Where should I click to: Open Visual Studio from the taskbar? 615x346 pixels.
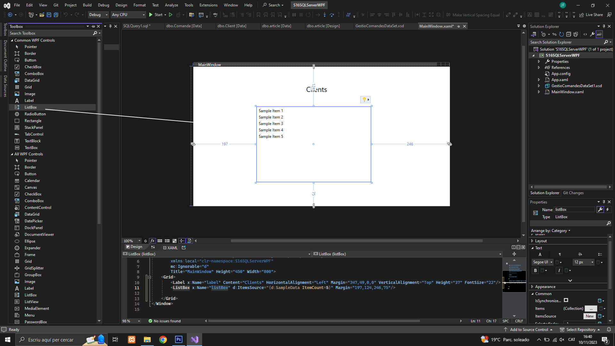194,340
